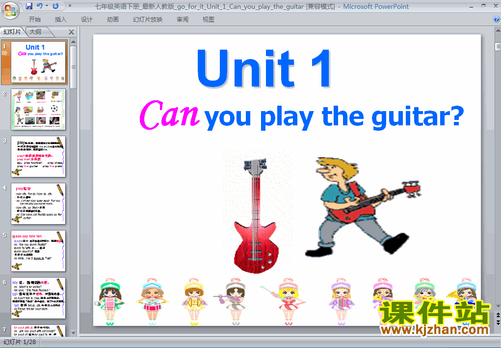Click the 幻灯片 1/28 status indicator
This screenshot has height=348, width=501.
coord(20,342)
